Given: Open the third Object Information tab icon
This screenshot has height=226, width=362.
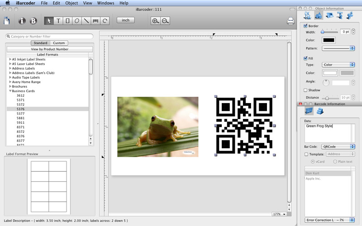Looking at the screenshot, I should pyautogui.click(x=329, y=15).
